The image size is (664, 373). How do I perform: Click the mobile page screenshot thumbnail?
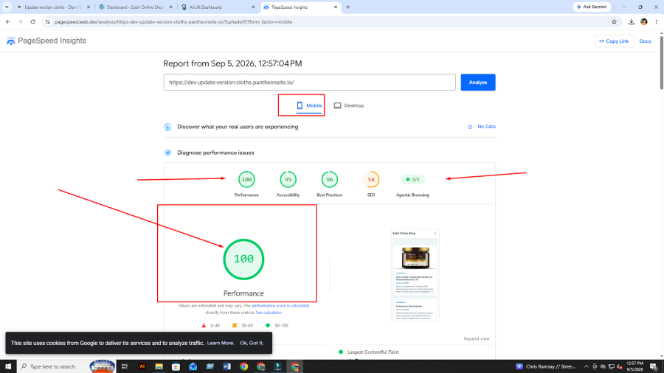(x=415, y=275)
